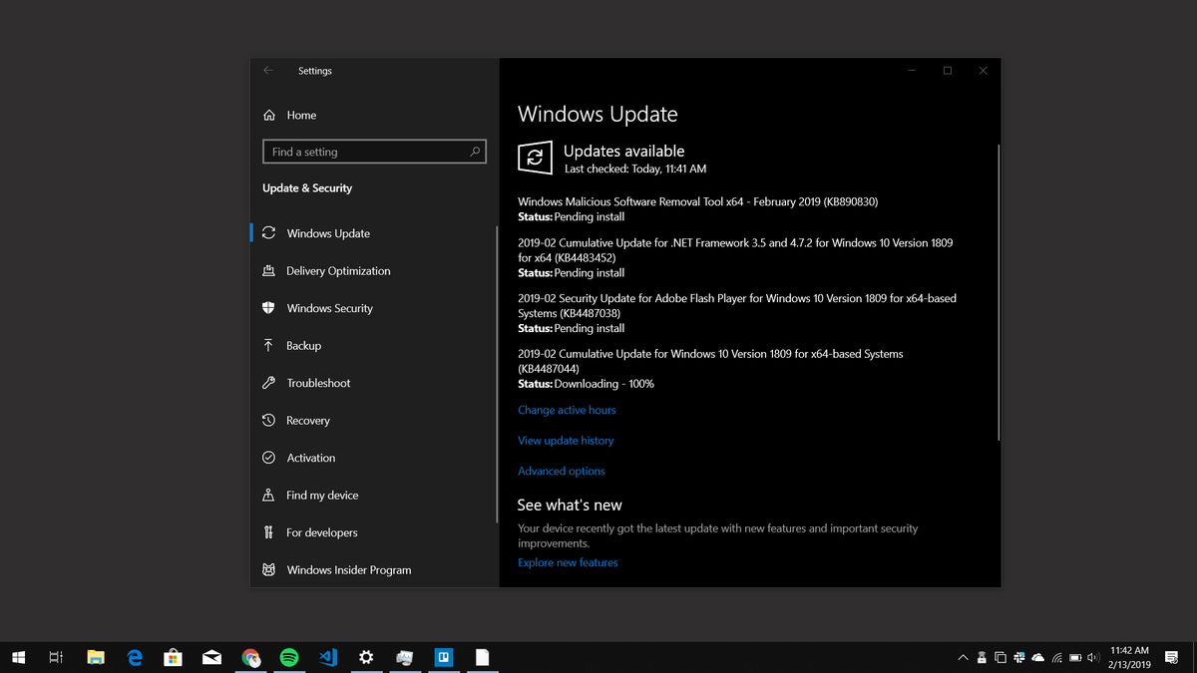Switch to Visual Studio Code on the taskbar
This screenshot has width=1197, height=673.
point(328,657)
